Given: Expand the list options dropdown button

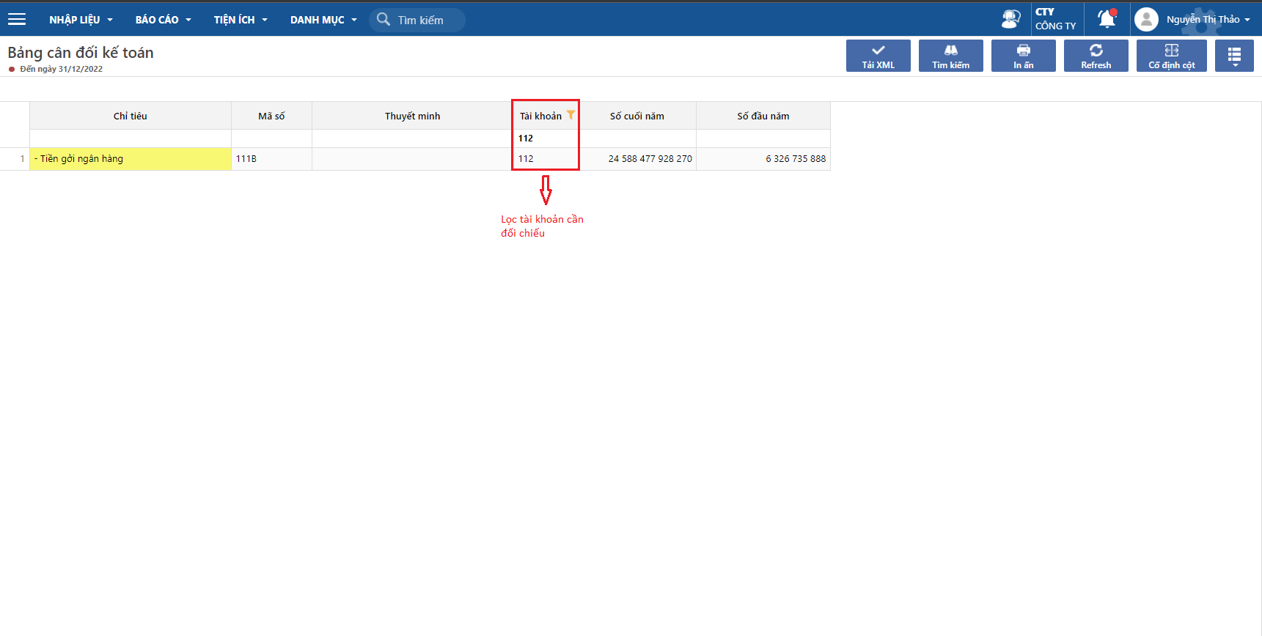Looking at the screenshot, I should click(x=1234, y=56).
